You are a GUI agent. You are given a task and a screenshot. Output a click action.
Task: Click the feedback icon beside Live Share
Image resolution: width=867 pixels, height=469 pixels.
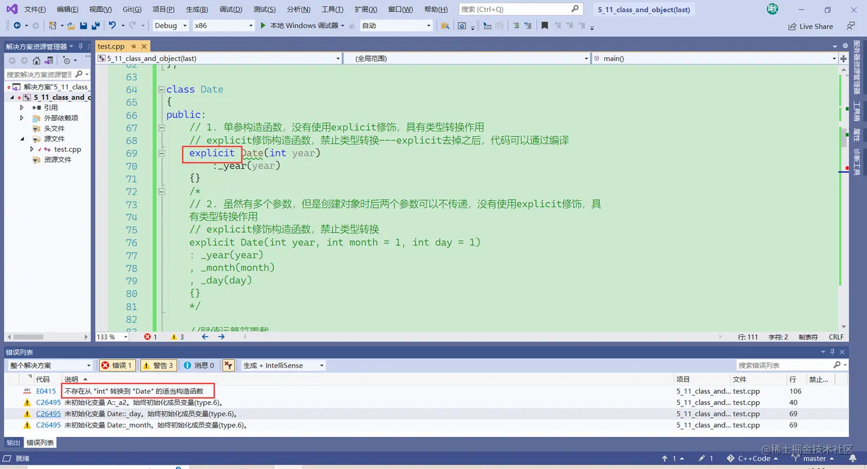[x=850, y=26]
